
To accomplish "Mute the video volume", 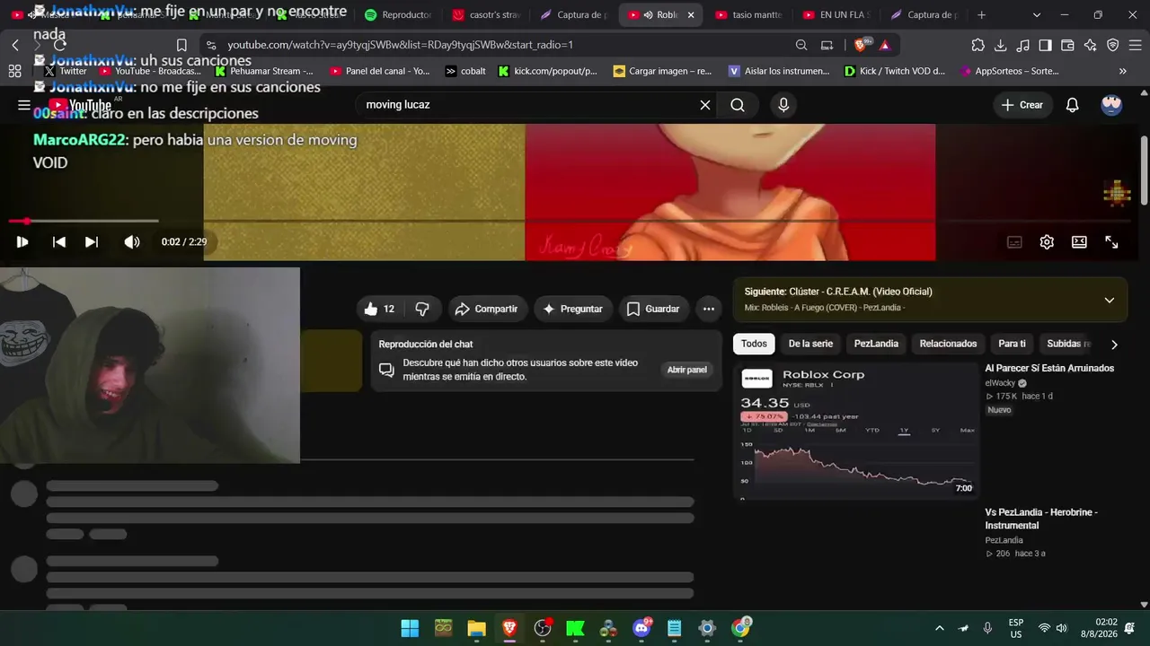I will click(131, 242).
